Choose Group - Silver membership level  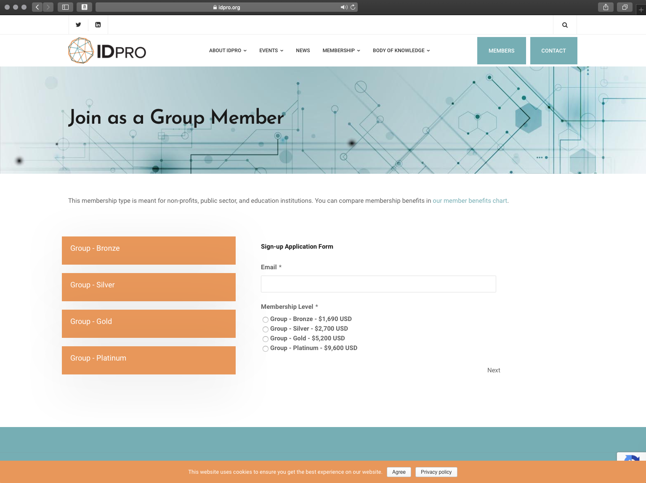pyautogui.click(x=265, y=329)
